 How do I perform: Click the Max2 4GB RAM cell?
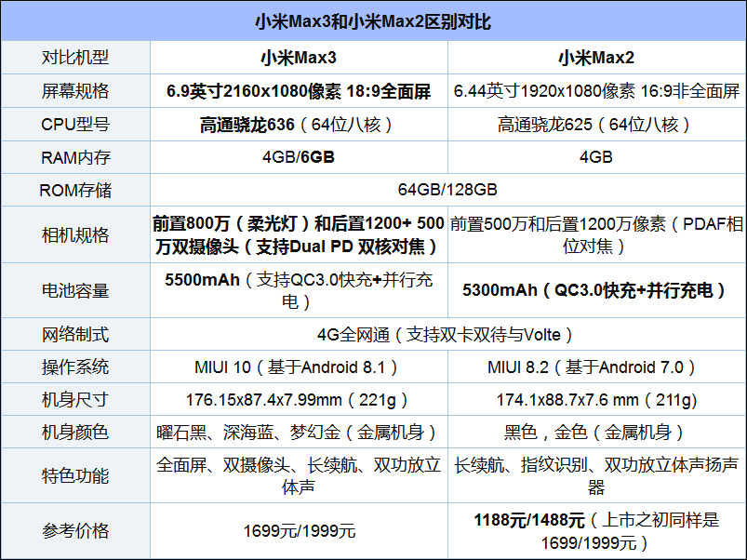(x=596, y=156)
